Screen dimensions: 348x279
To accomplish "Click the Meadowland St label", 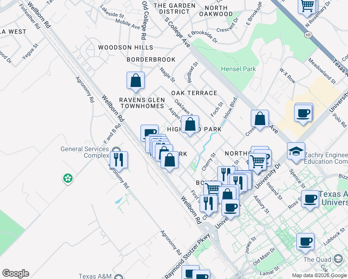I will coord(322,71).
